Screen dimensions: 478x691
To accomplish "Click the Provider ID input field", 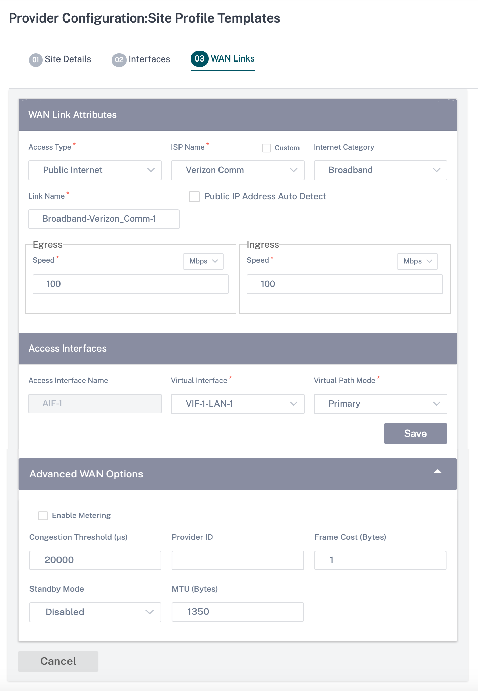I will coord(238,560).
